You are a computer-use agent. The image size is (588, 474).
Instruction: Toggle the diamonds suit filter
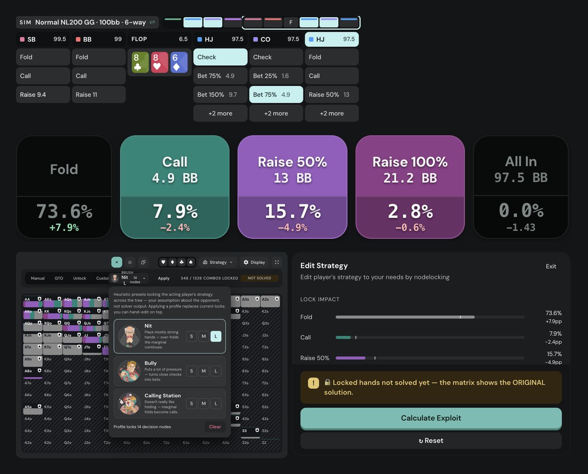click(172, 262)
